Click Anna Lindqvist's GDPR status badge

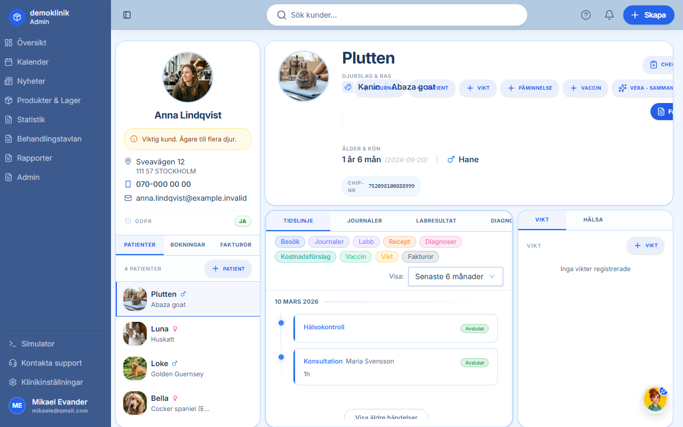click(242, 220)
